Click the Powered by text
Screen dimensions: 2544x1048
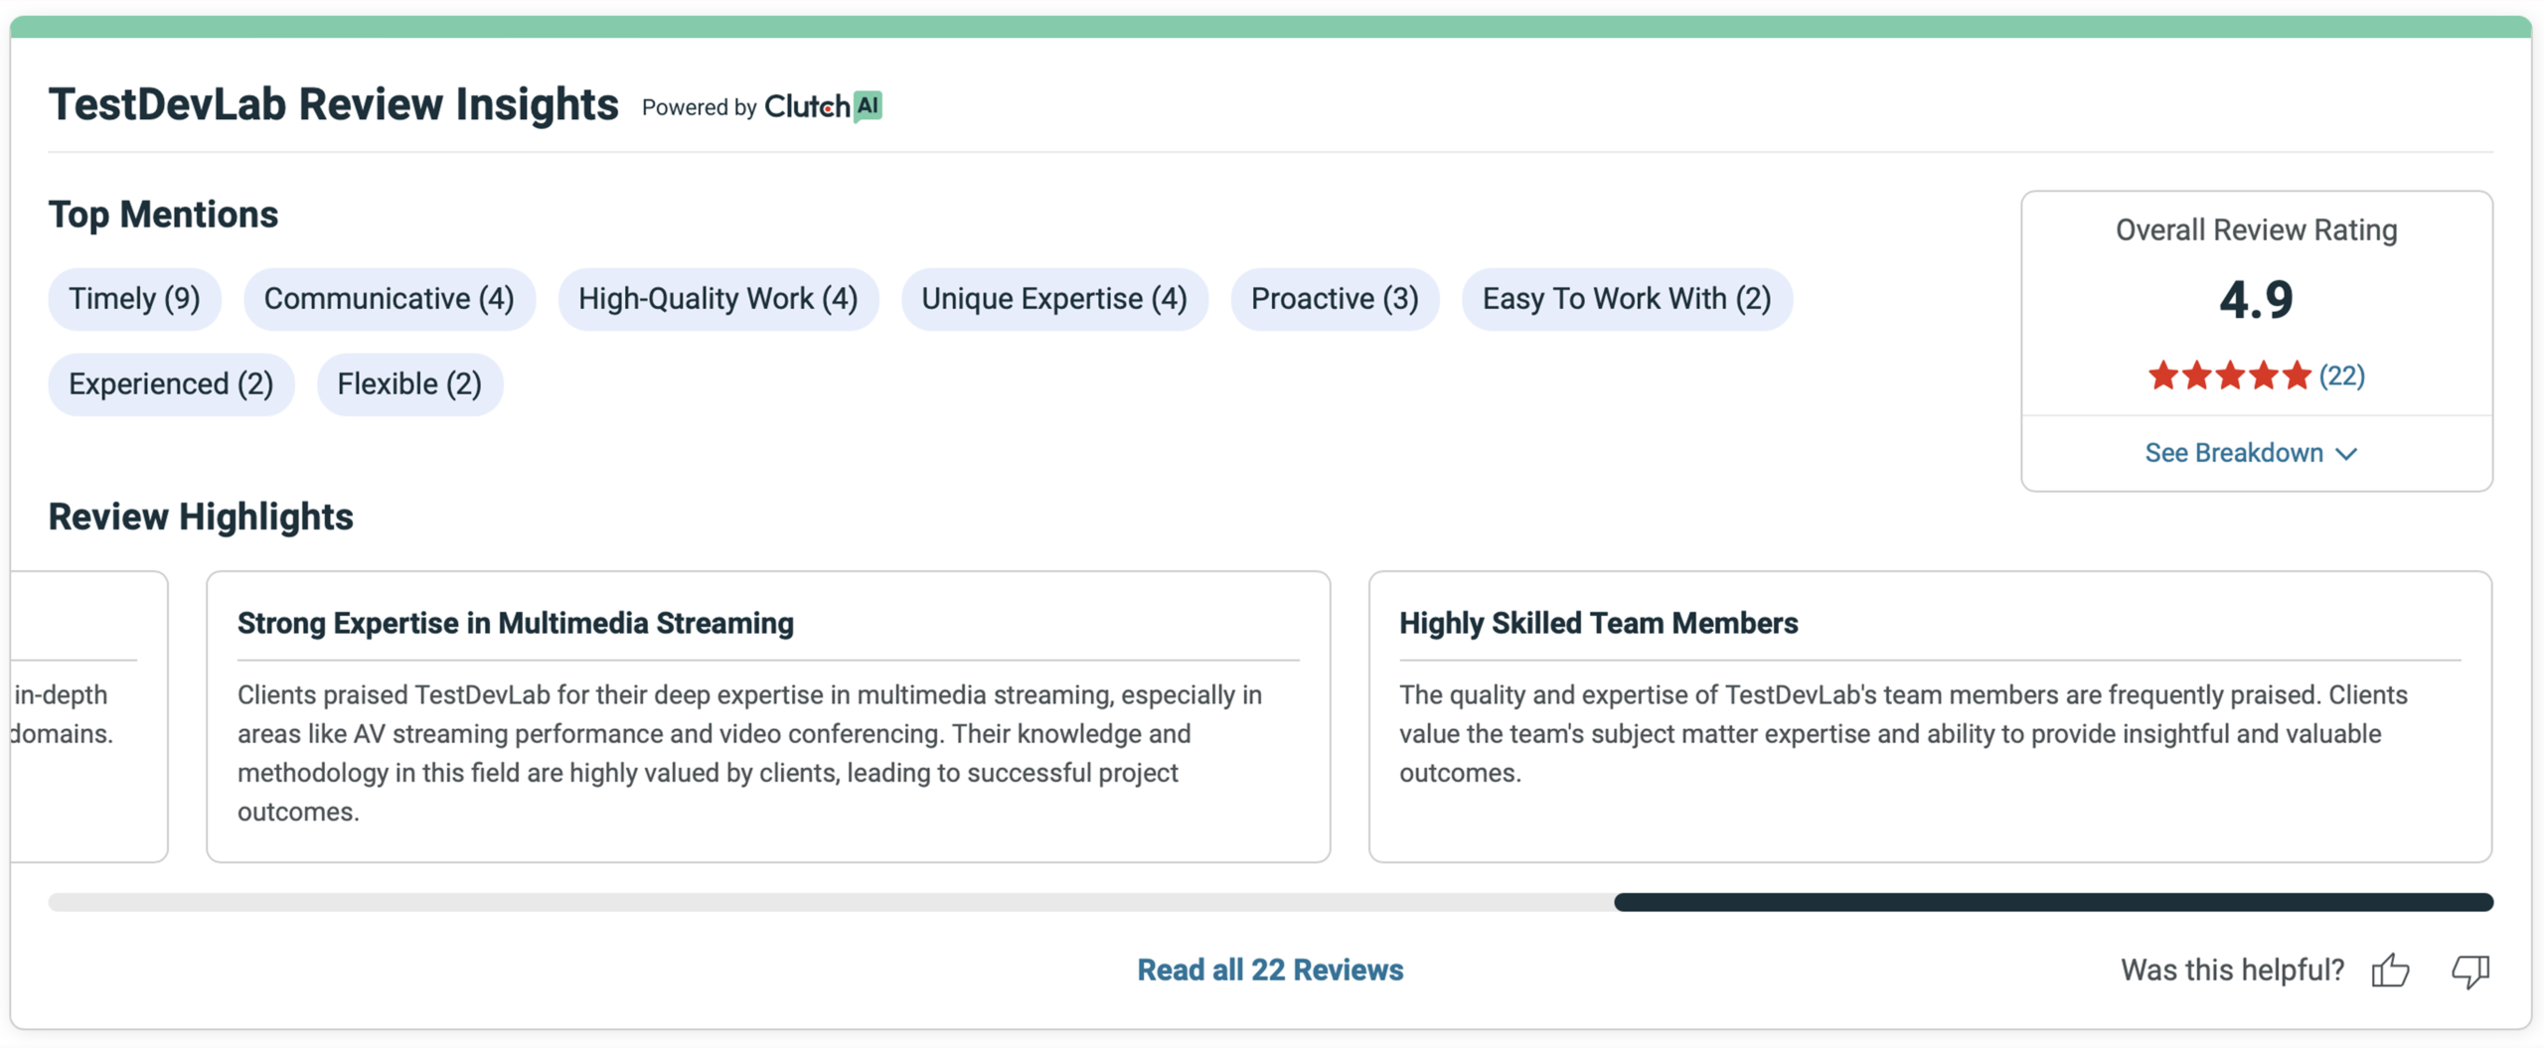pos(700,107)
